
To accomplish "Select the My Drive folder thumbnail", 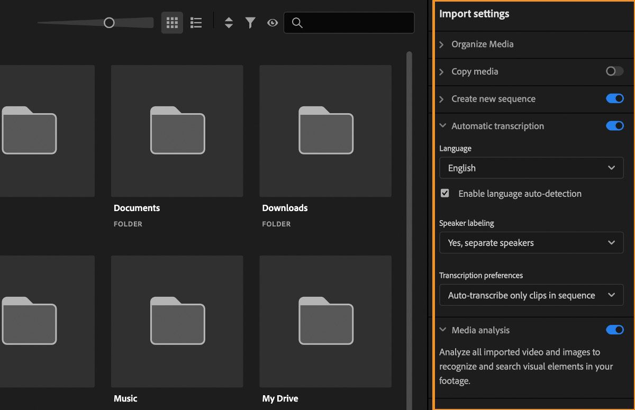I will pyautogui.click(x=325, y=321).
